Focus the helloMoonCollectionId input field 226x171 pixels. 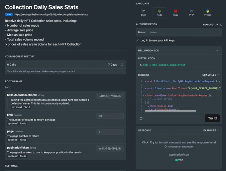pos(110,96)
